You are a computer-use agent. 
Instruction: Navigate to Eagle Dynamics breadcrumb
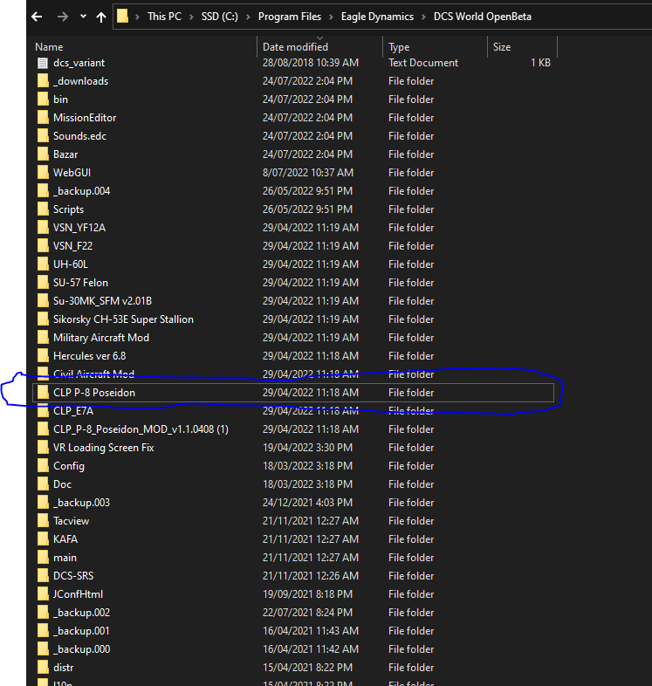pyautogui.click(x=377, y=17)
